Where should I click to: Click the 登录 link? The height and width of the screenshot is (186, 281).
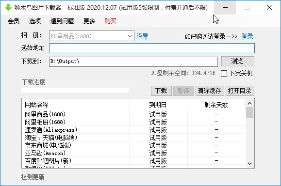[x=247, y=36]
